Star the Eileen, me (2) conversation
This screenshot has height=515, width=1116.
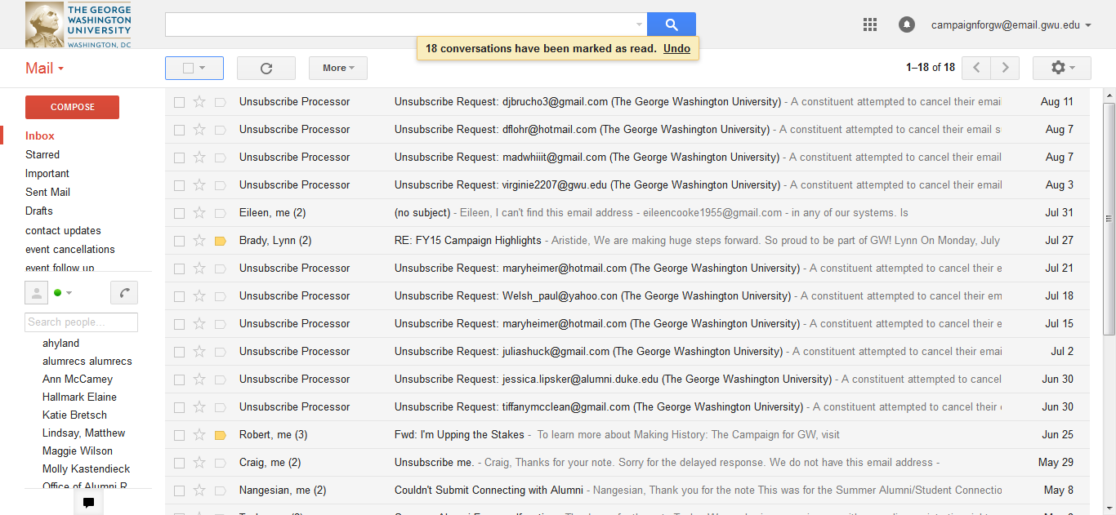point(199,213)
